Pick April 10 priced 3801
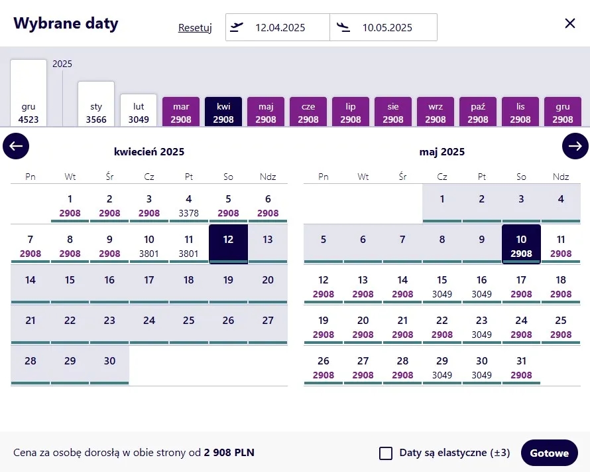The image size is (590, 472). (149, 244)
